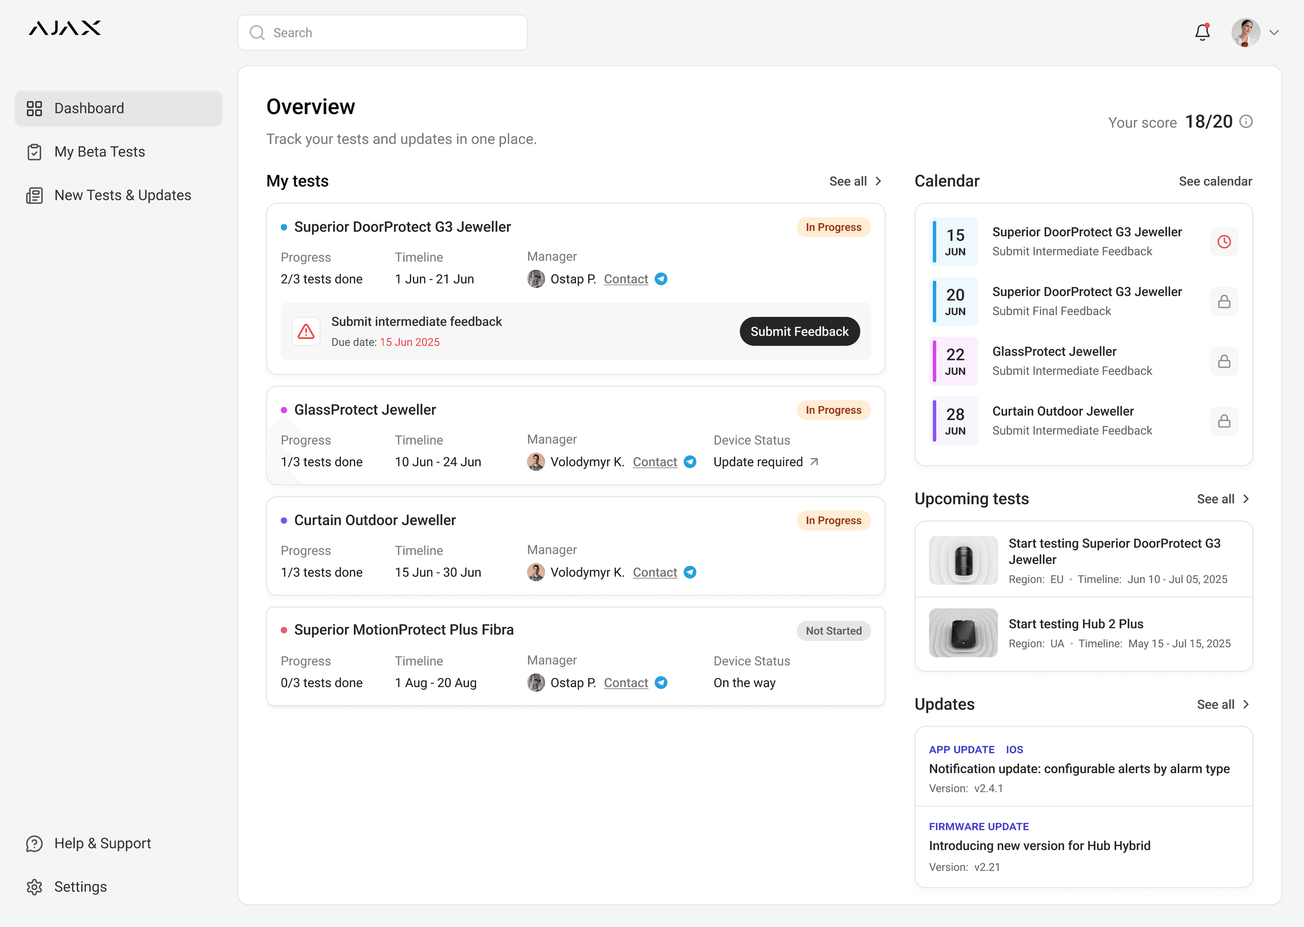Click the Help & Support icon
Screen dimensions: 1304x927
coord(34,843)
